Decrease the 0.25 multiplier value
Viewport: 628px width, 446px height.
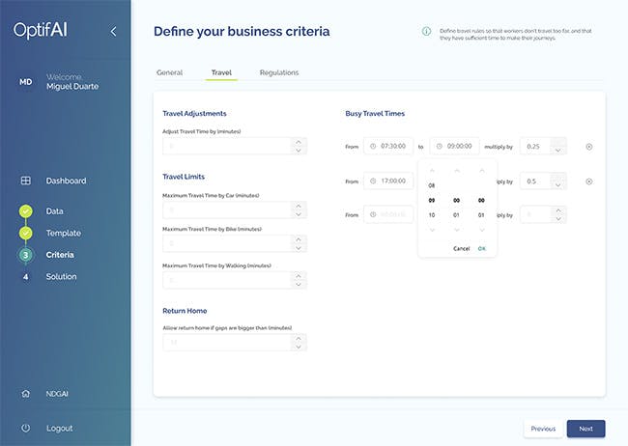point(558,151)
